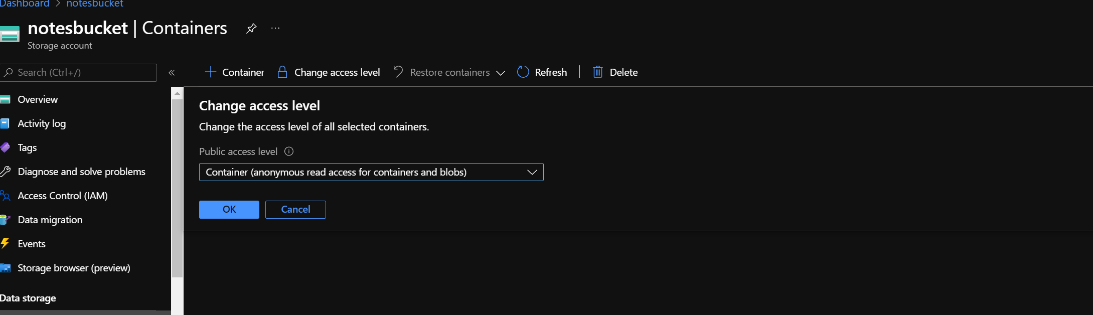Click the Data migration icon

5,220
